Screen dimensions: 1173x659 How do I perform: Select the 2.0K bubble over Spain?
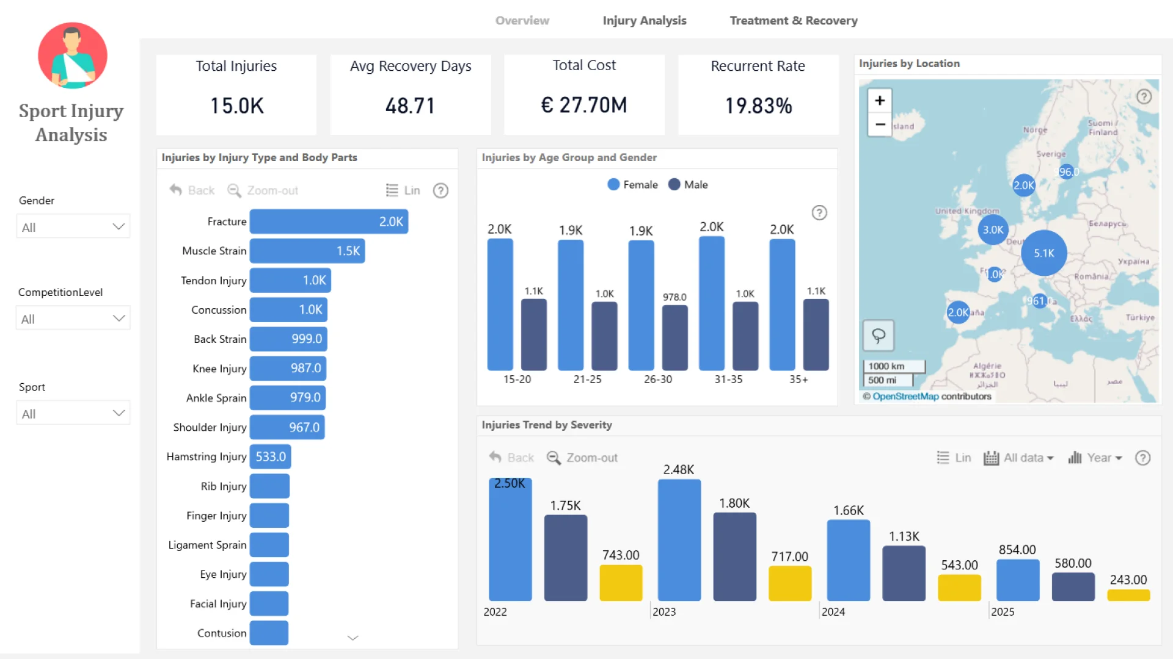click(x=958, y=312)
